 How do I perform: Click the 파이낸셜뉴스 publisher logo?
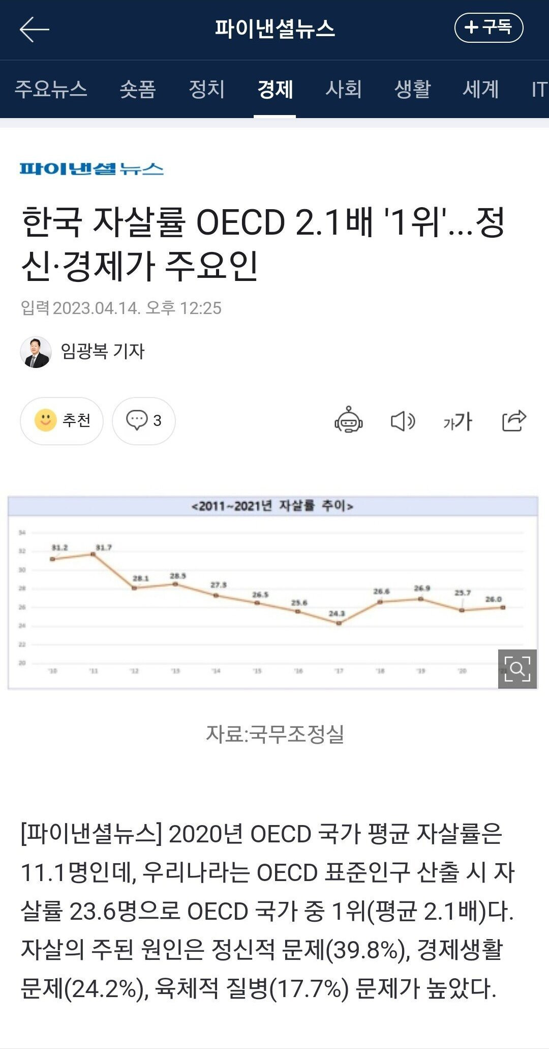[91, 169]
